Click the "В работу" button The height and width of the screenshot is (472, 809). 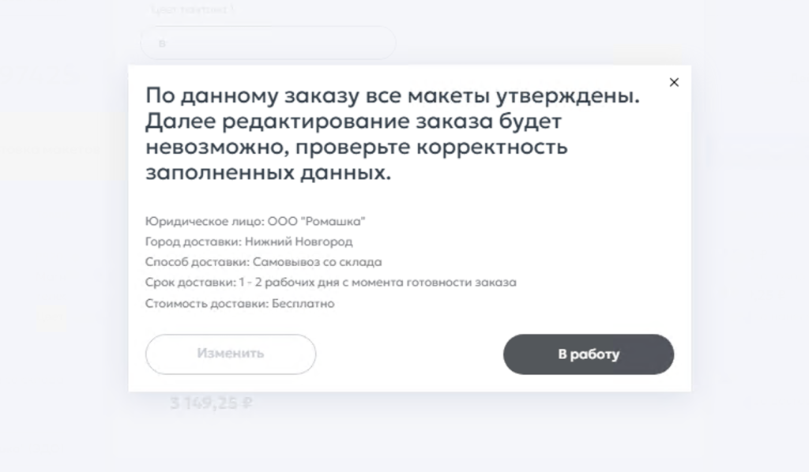tap(588, 354)
